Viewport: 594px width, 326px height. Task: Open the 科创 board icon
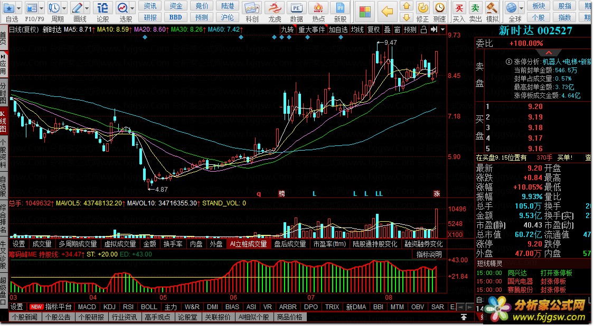coord(252,7)
